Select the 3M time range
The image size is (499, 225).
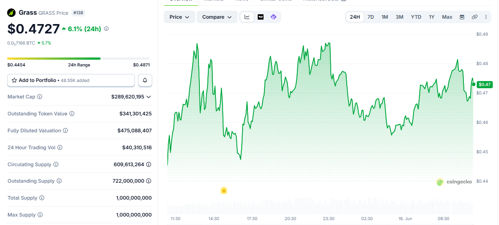pyautogui.click(x=399, y=17)
